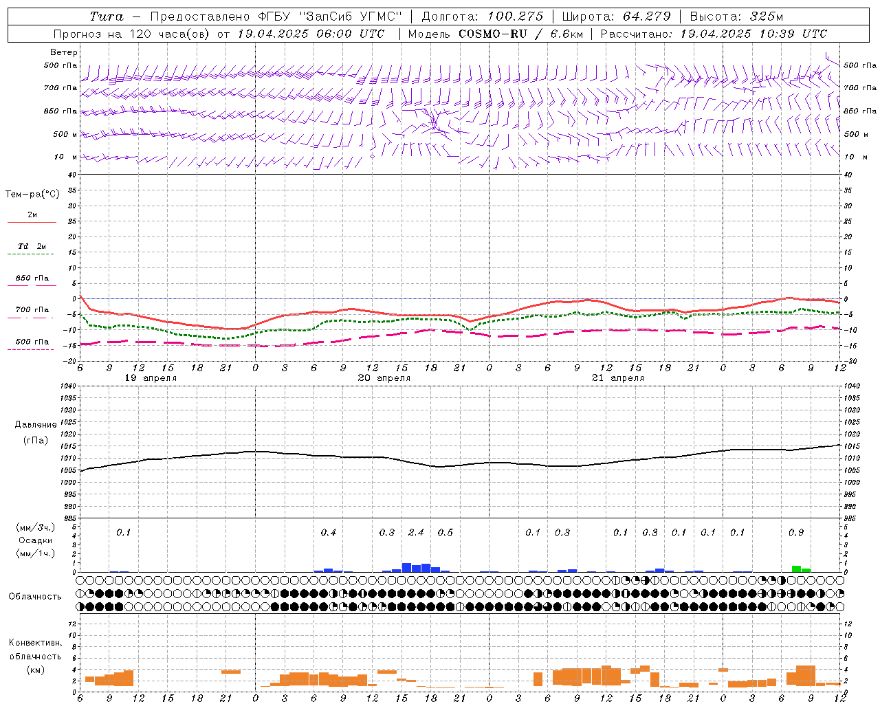
Task: Click the 'Высота: 325м' header value
Action: [x=736, y=16]
